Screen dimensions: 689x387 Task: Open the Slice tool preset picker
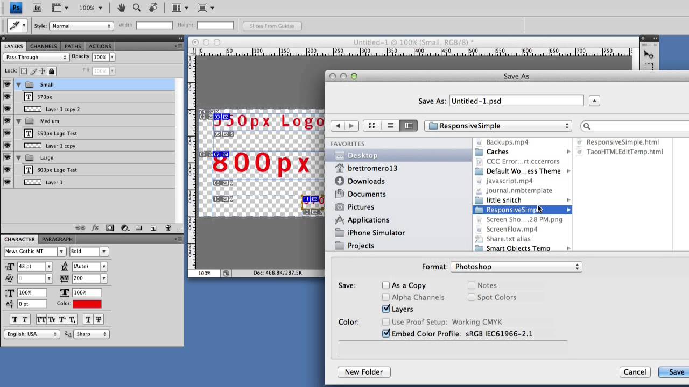[17, 25]
